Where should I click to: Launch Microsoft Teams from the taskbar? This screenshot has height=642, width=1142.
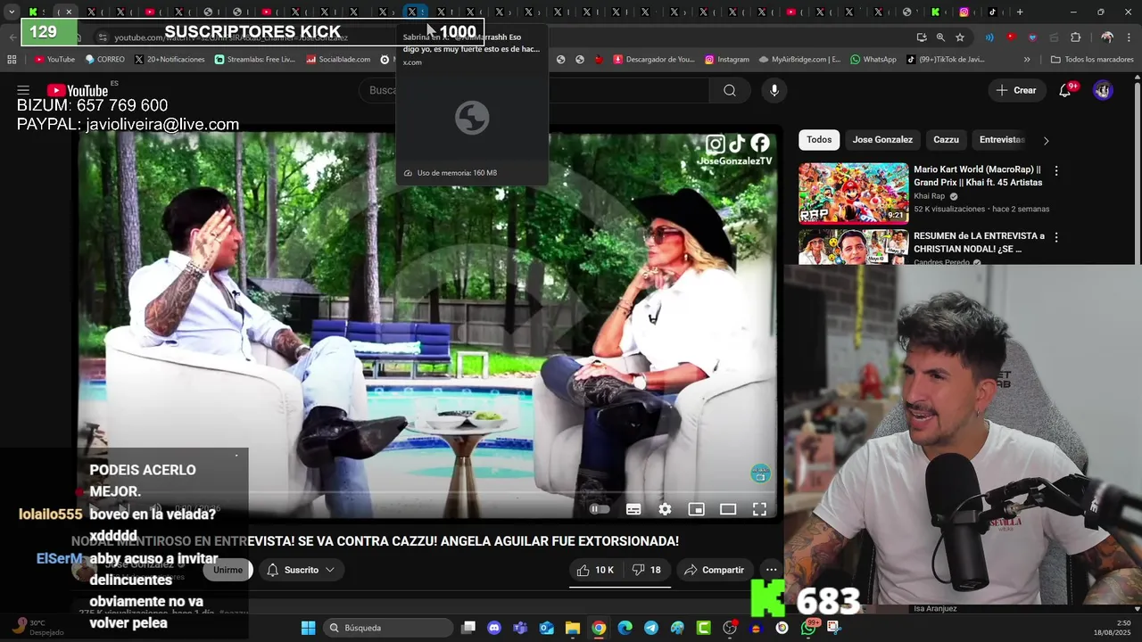pyautogui.click(x=520, y=628)
